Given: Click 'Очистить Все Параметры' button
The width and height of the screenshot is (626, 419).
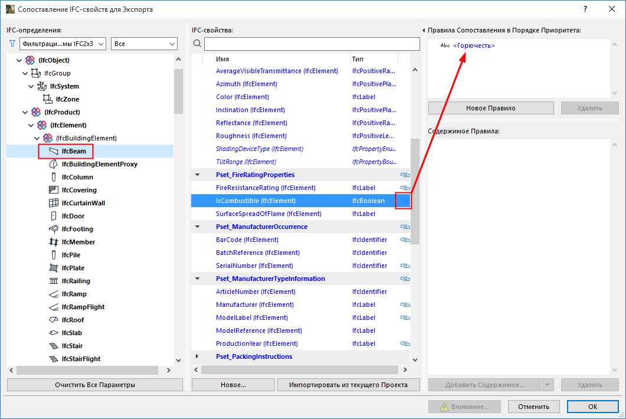Looking at the screenshot, I should tap(95, 385).
